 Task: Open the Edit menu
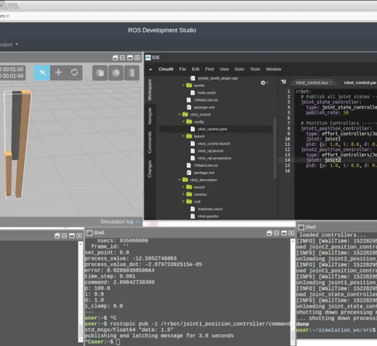click(x=195, y=69)
